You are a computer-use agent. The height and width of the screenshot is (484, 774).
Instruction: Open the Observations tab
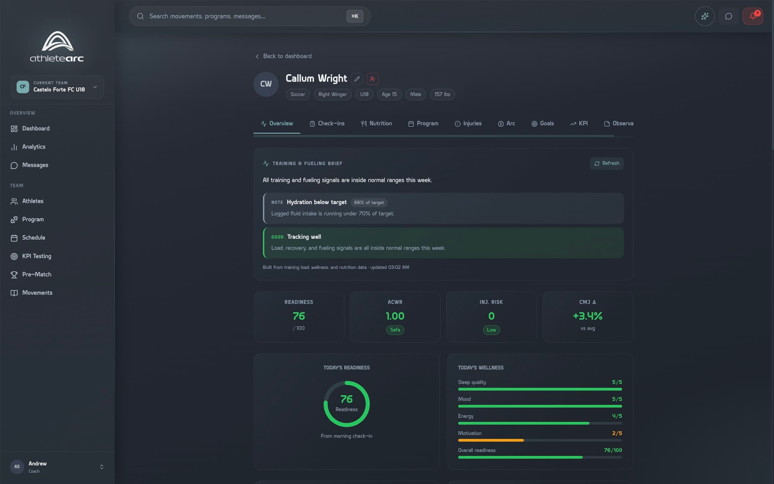[618, 124]
